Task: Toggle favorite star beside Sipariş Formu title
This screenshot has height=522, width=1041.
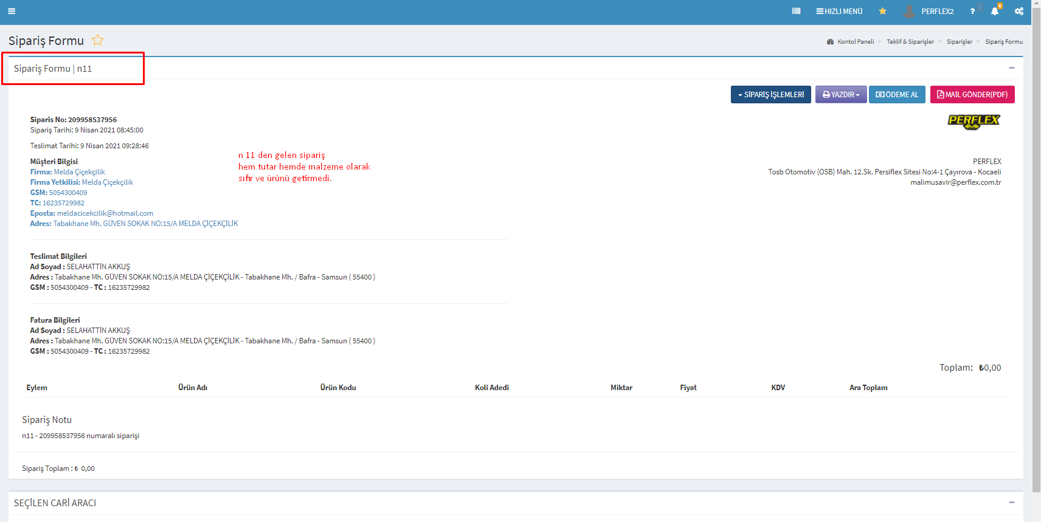Action: click(97, 40)
